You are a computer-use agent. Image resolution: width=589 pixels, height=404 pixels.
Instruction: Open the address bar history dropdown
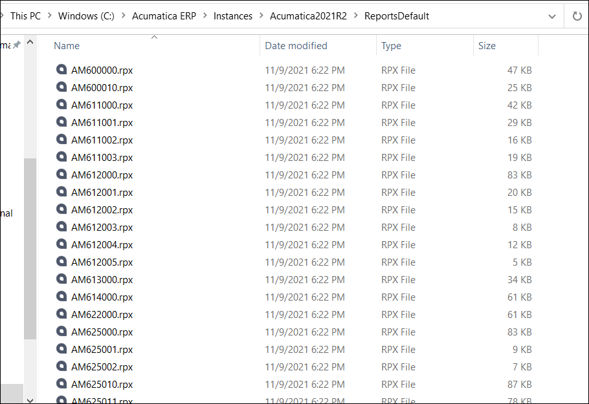[551, 16]
